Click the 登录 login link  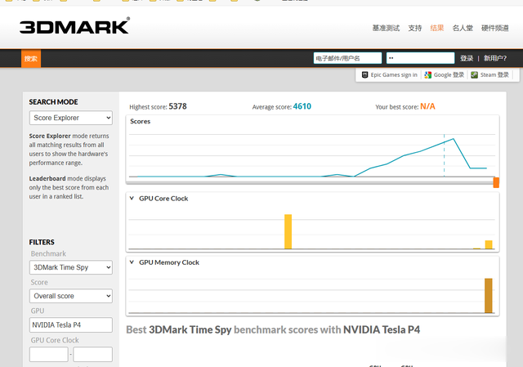pyautogui.click(x=467, y=58)
